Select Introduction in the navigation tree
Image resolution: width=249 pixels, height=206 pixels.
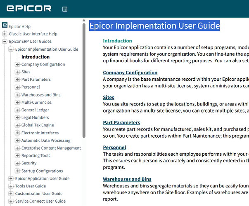36,57
